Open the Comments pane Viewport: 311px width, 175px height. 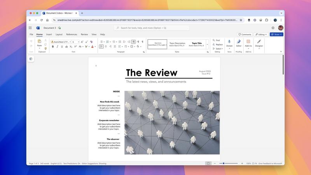click(245, 34)
